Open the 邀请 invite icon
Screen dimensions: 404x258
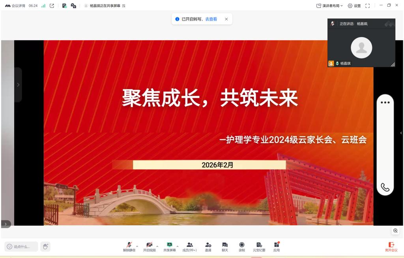coord(208,247)
